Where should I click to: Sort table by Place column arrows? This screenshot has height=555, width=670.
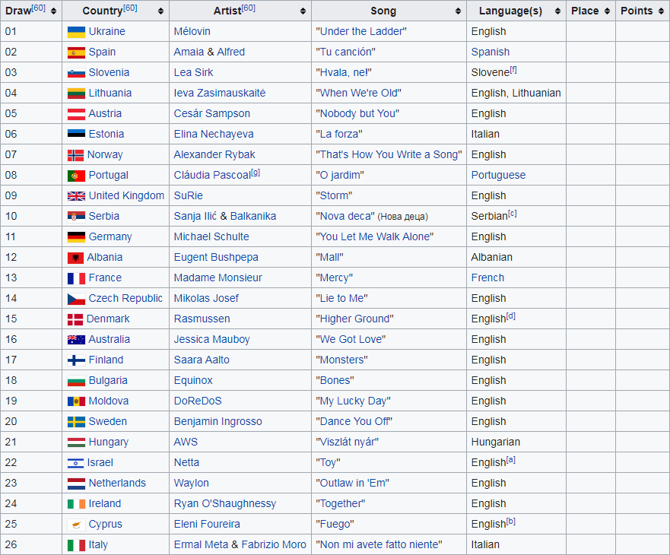coord(607,11)
